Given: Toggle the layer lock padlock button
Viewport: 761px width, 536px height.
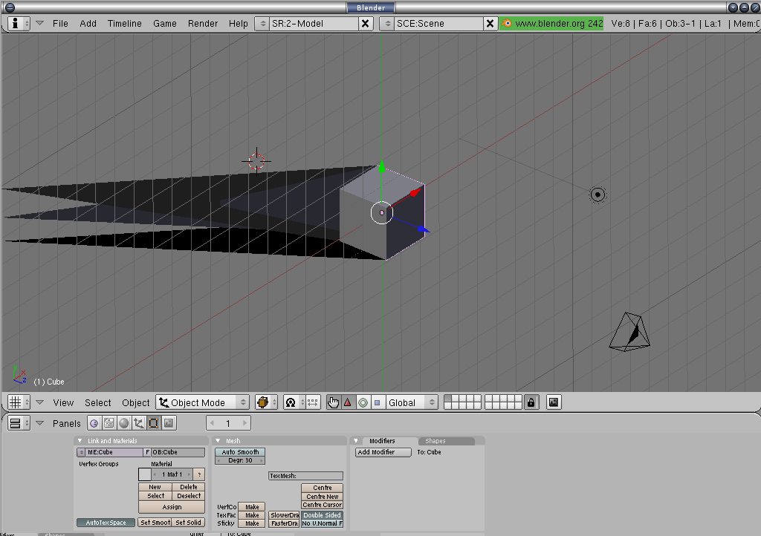Looking at the screenshot, I should 531,402.
